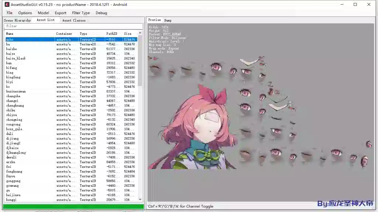Screen dimensions: 378x212
Task: Select the 'baize_black' asset row
Action: tap(71, 59)
